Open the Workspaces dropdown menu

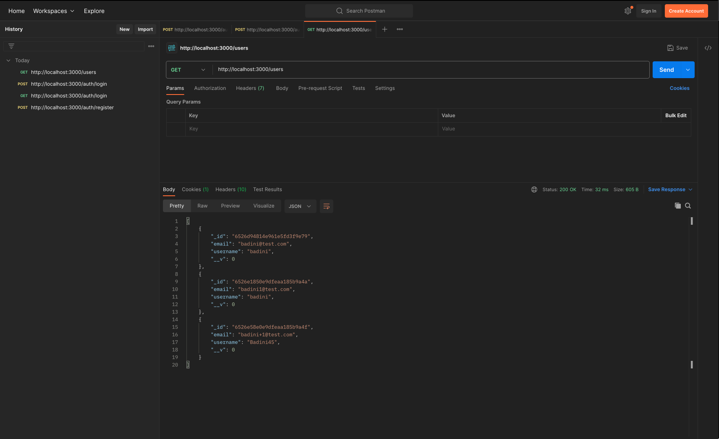(x=54, y=11)
